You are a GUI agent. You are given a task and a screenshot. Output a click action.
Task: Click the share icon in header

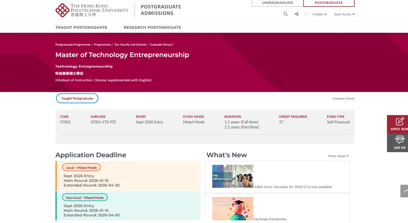[297, 14]
